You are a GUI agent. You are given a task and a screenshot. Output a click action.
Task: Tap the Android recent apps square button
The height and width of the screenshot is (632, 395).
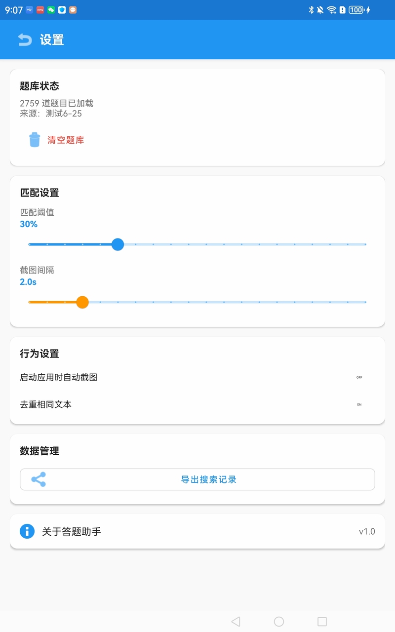322,622
